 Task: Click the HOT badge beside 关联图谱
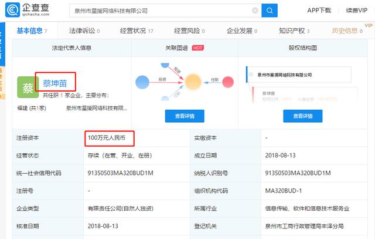tap(198, 48)
